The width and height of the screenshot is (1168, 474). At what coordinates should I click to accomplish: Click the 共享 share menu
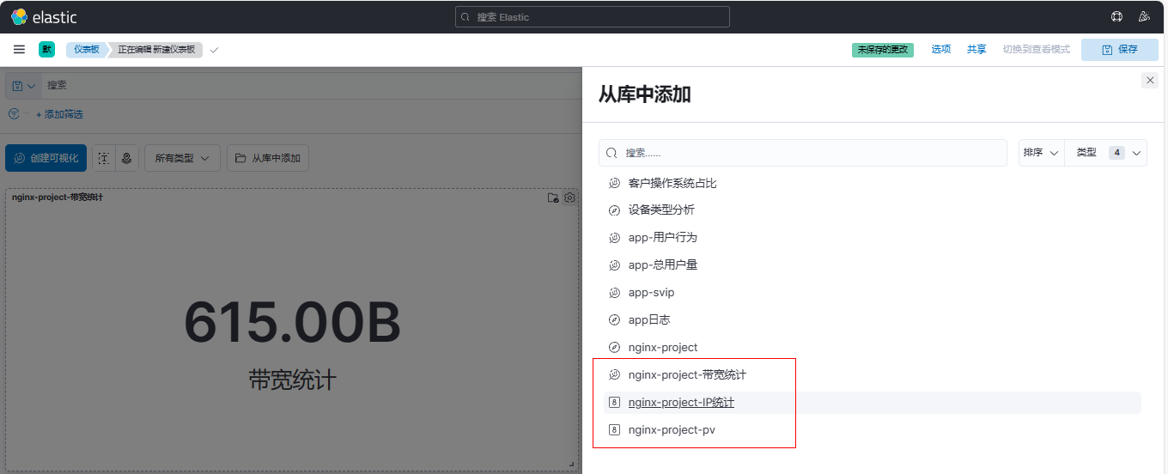(x=976, y=50)
